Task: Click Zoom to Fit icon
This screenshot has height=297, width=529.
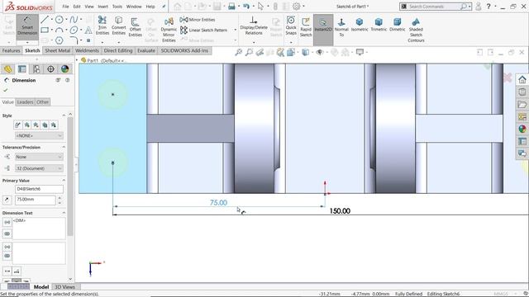Action: pos(239,52)
